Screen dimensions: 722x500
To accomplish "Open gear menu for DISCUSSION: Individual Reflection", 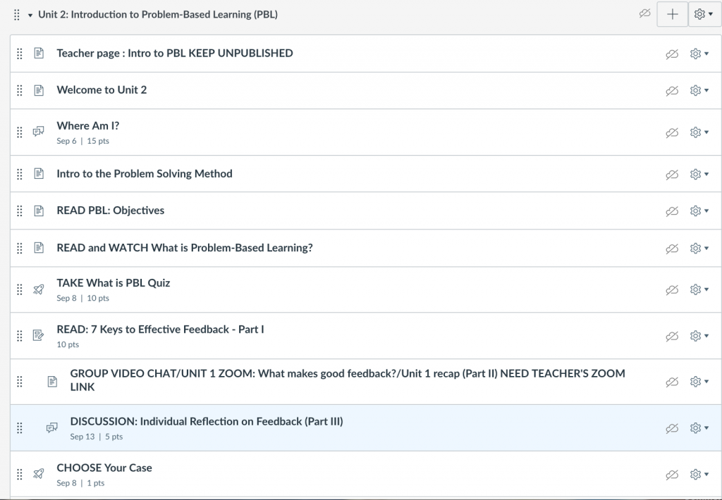I will (x=699, y=428).
